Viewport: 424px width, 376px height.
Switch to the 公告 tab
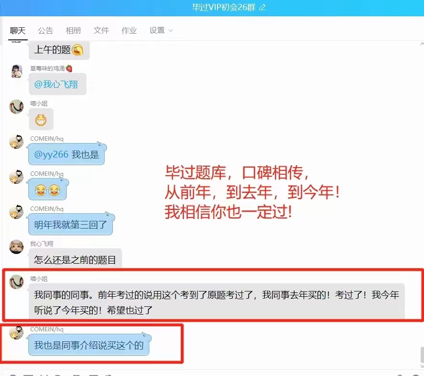[46, 31]
